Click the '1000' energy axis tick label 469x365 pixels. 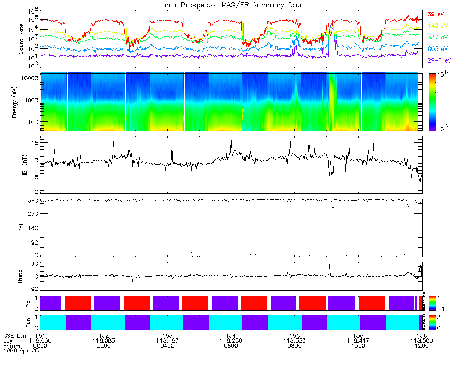click(x=31, y=100)
